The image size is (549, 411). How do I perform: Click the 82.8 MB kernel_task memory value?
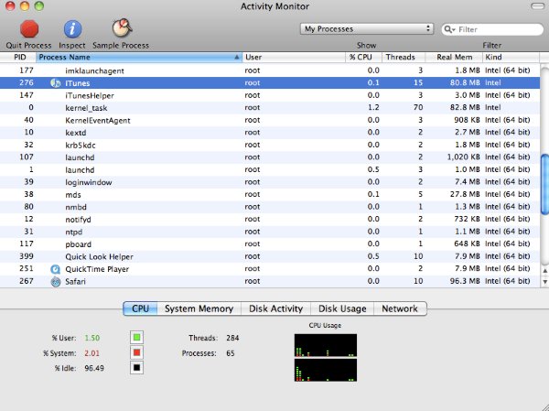coord(465,108)
